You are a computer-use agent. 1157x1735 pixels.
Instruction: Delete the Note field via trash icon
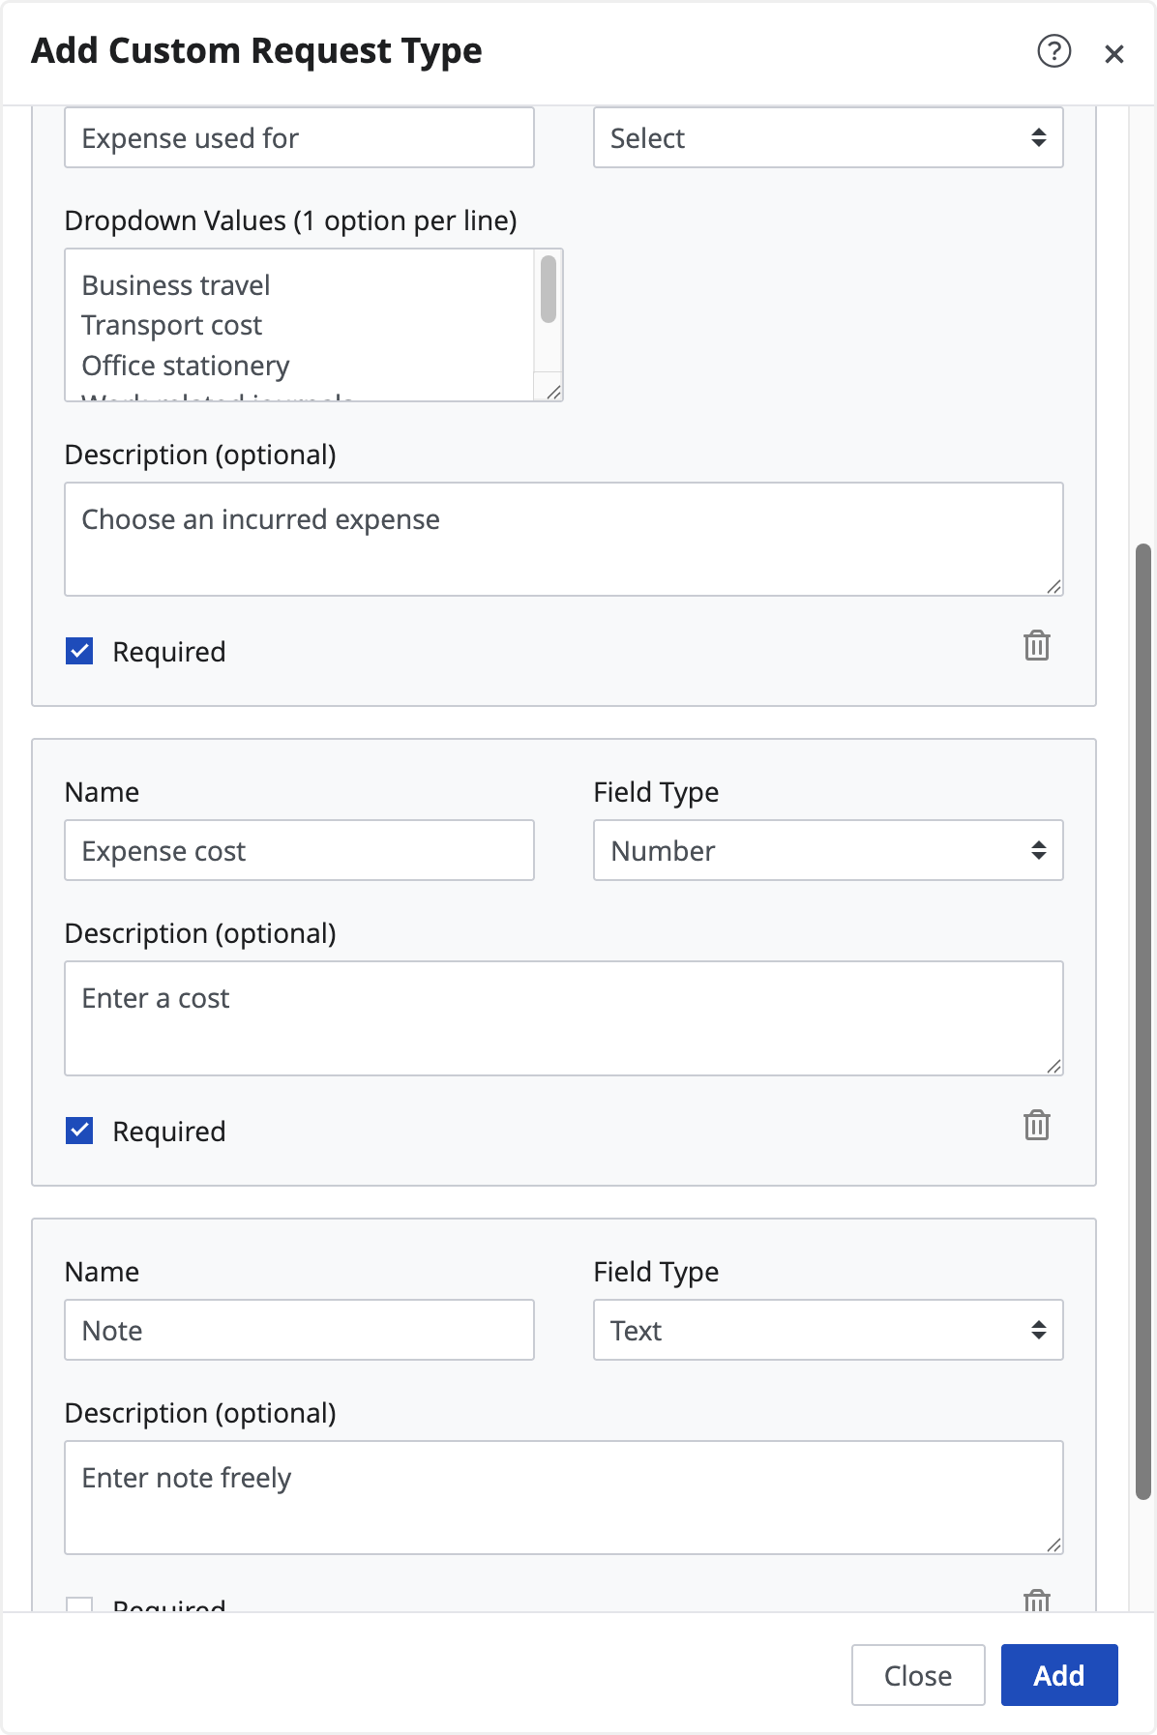(1036, 1601)
